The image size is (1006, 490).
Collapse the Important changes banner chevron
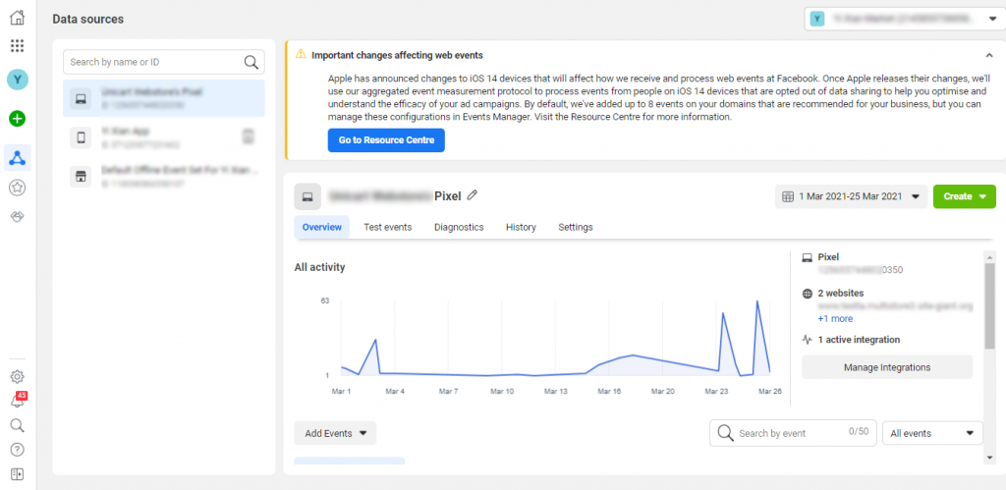click(989, 55)
